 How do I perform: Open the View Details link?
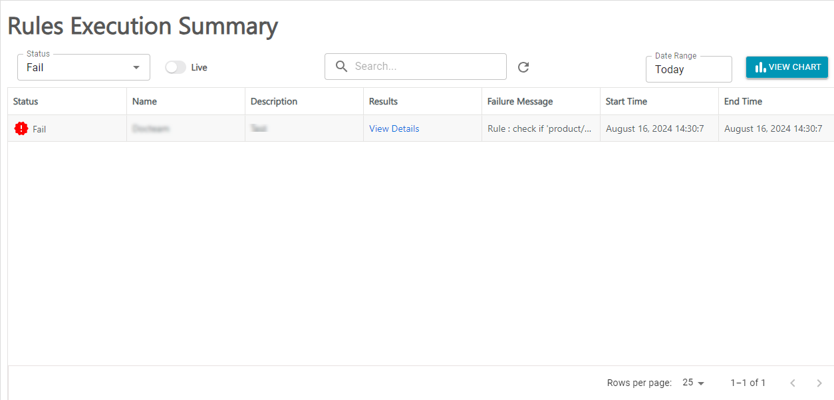[x=394, y=129]
